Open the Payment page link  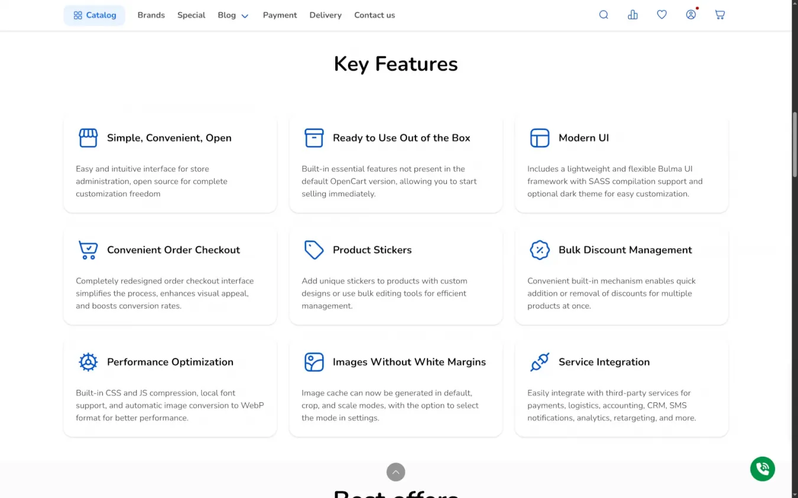[280, 15]
